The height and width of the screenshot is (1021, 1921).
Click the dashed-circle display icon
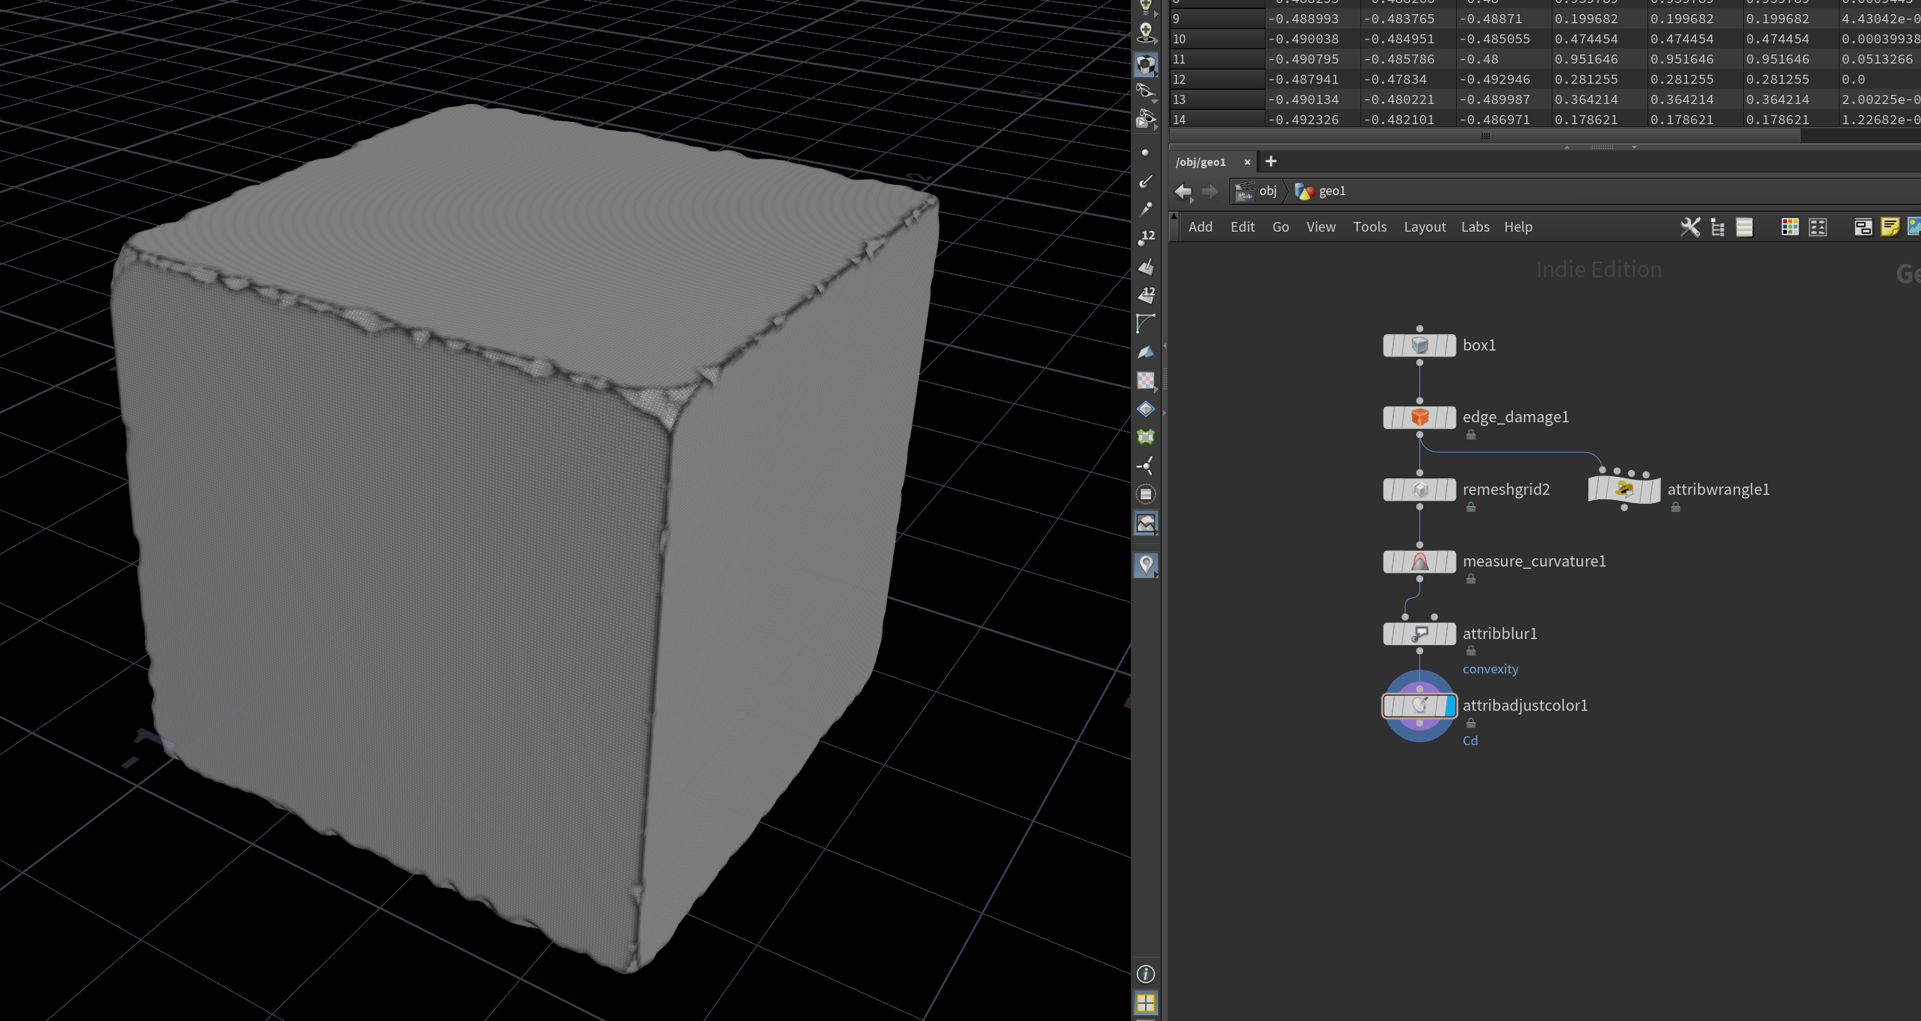click(1145, 494)
